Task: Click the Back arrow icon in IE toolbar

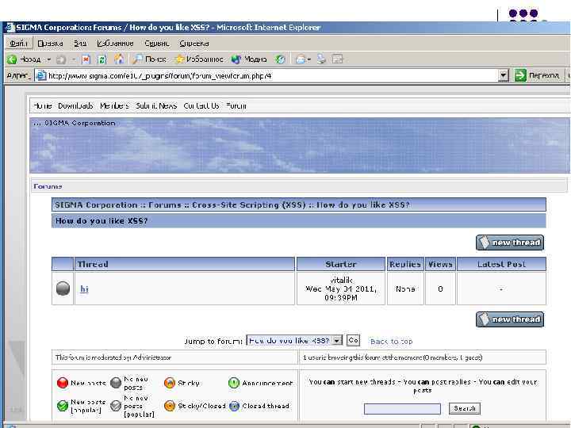Action: [12, 59]
